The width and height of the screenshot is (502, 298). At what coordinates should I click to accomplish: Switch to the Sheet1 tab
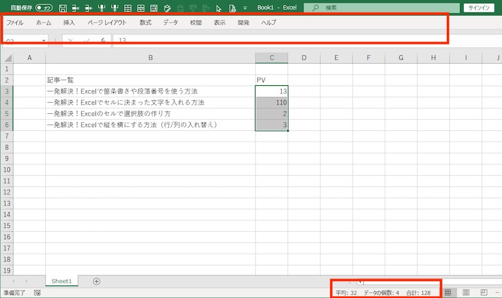click(61, 281)
